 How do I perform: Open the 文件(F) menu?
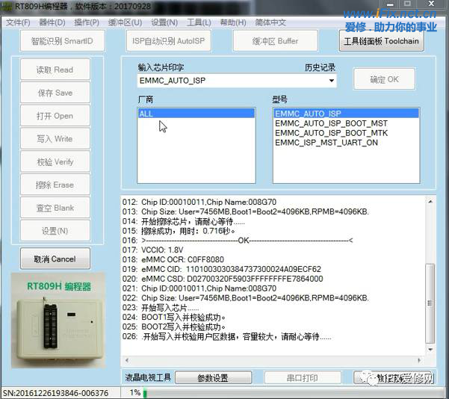[x=18, y=22]
